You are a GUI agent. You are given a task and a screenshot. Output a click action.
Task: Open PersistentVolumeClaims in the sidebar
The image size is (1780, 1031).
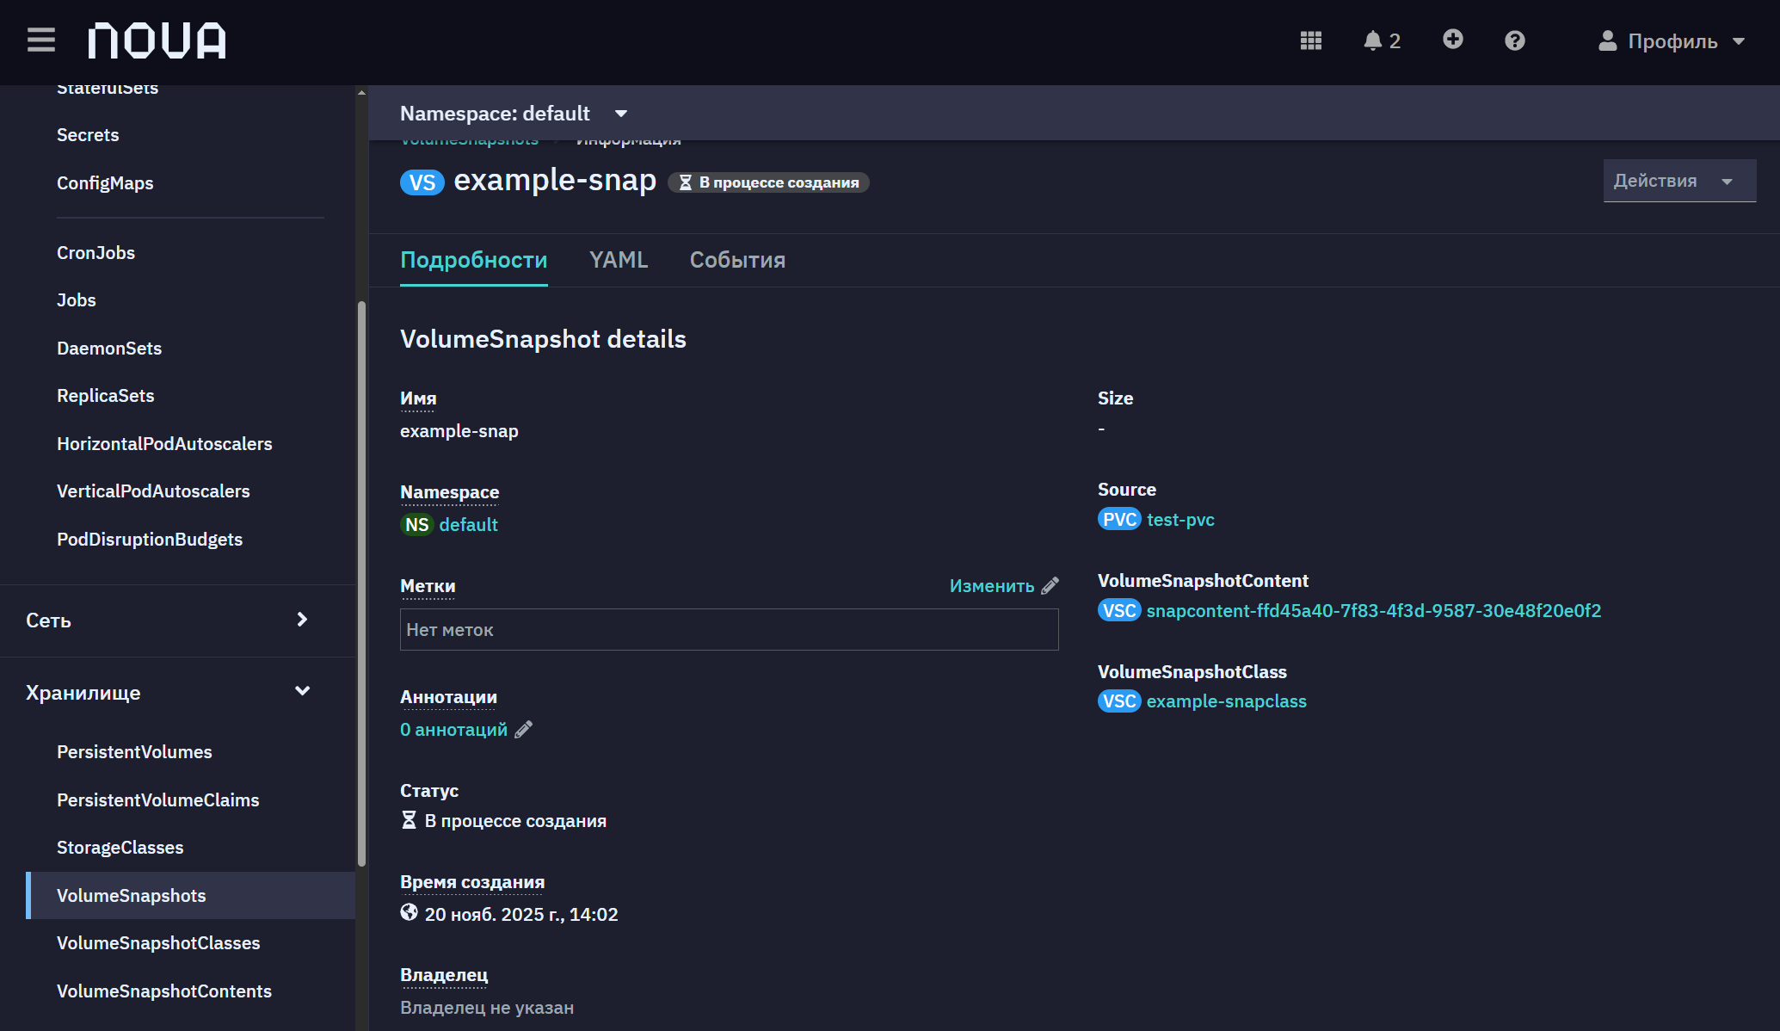coord(158,800)
